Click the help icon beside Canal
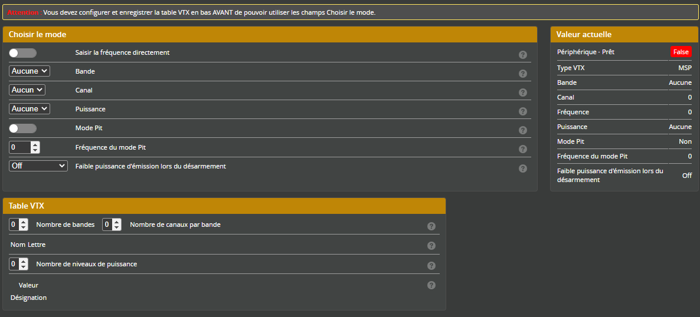 click(522, 93)
